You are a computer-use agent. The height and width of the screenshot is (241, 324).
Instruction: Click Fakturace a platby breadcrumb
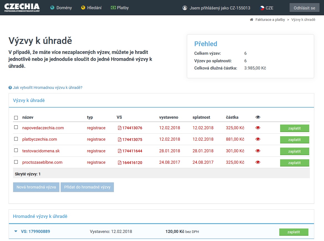click(270, 20)
